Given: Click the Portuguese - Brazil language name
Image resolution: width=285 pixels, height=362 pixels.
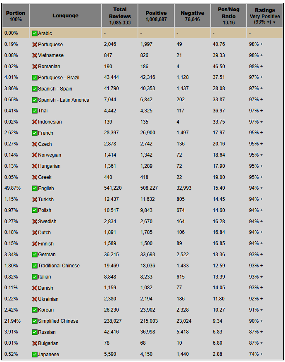Looking at the screenshot, I should pos(59,78).
